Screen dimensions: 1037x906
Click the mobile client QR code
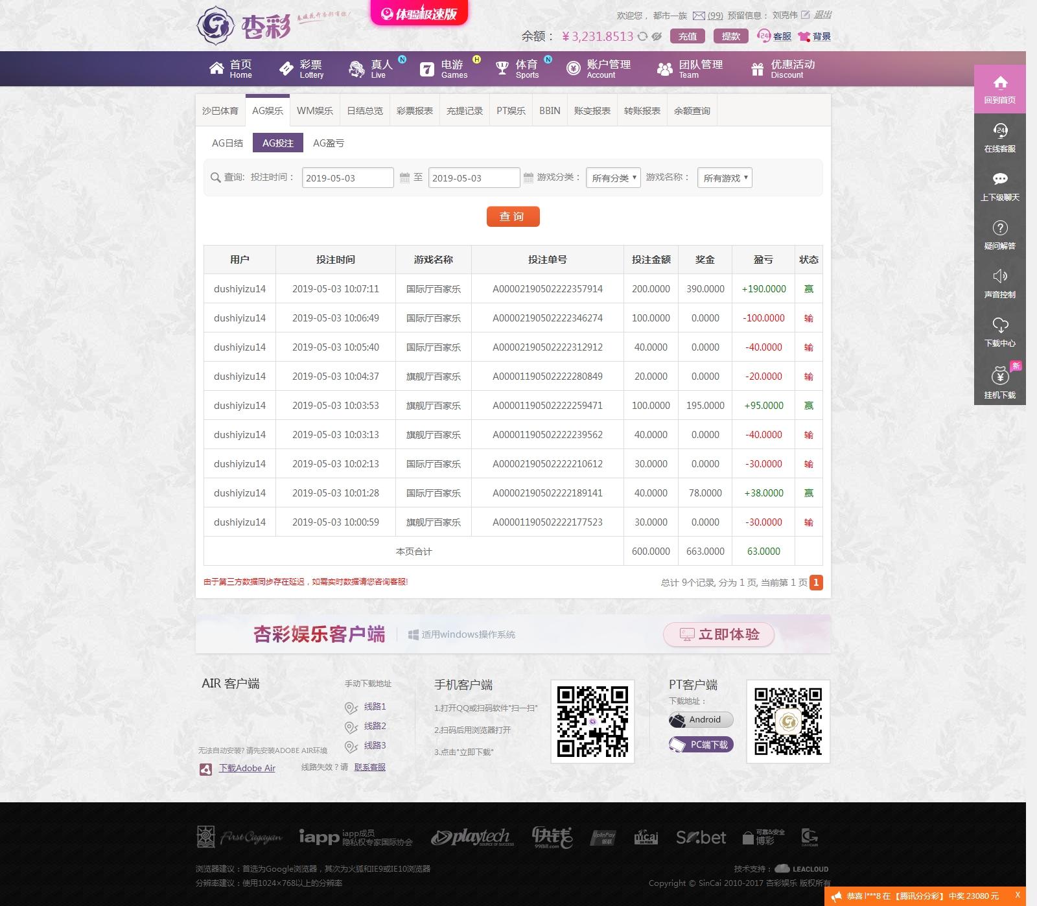click(592, 721)
